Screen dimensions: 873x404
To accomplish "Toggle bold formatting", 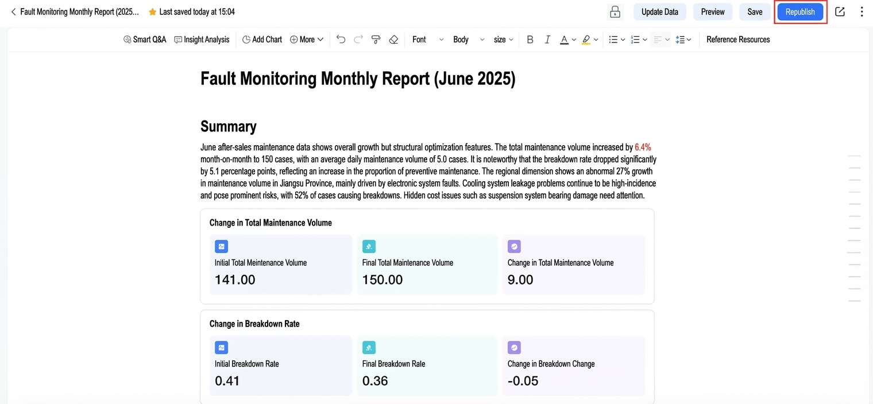I will point(530,40).
